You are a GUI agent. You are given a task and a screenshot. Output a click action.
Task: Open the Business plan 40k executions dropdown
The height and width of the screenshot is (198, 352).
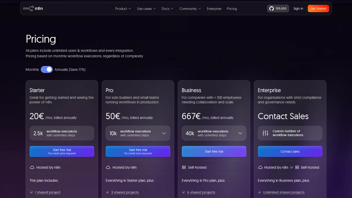click(x=214, y=133)
